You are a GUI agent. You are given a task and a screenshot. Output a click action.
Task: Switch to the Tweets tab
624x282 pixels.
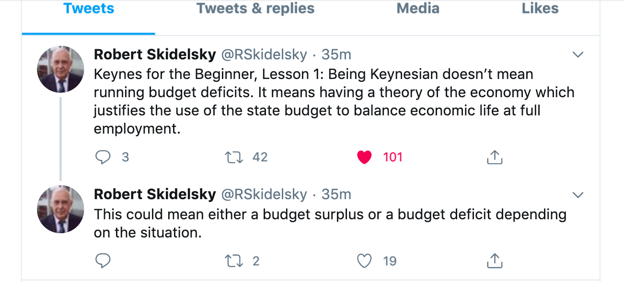click(89, 9)
